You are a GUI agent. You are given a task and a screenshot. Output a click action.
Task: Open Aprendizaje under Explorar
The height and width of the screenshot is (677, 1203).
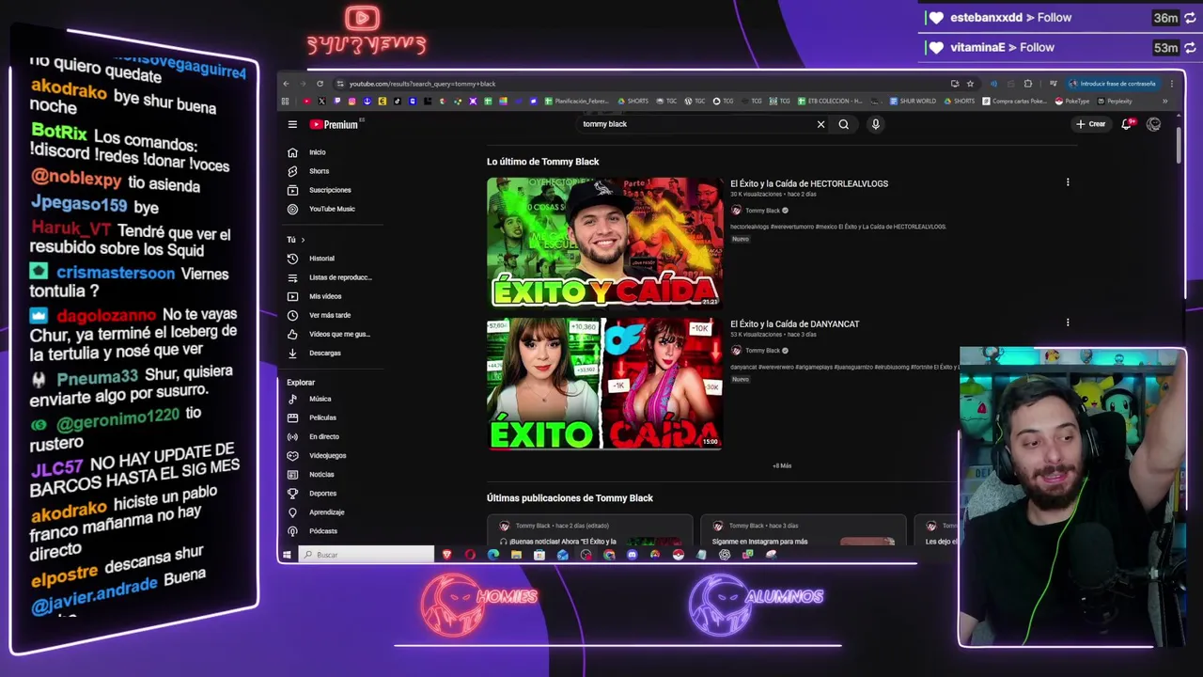pos(326,512)
